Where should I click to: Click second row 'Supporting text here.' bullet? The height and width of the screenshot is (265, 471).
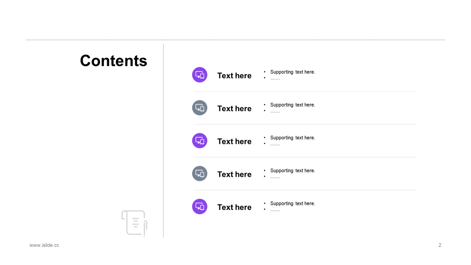tap(293, 105)
